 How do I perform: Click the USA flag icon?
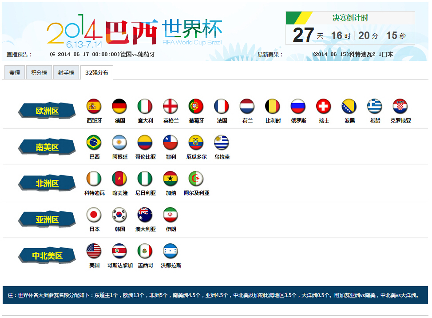tap(94, 251)
